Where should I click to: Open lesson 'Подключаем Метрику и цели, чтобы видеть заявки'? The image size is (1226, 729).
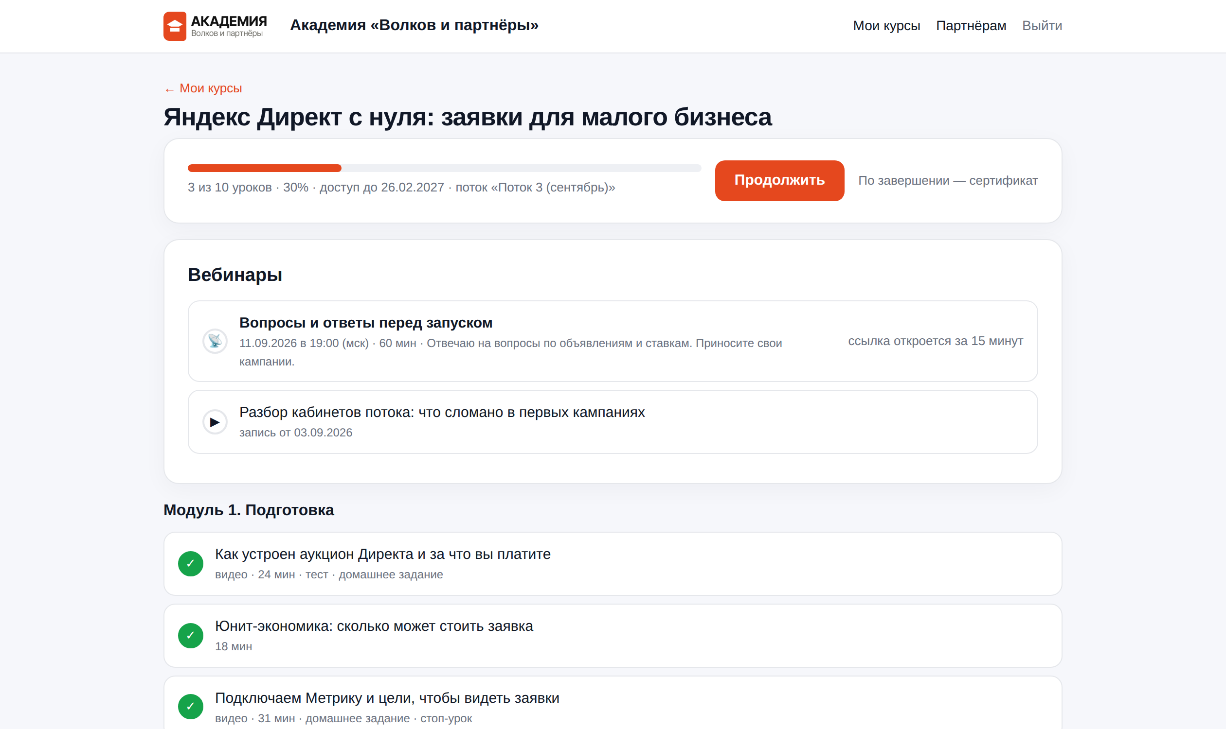point(387,698)
